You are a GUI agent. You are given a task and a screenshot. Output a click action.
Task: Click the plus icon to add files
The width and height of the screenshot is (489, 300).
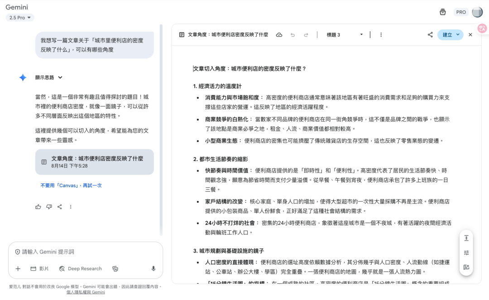18,269
